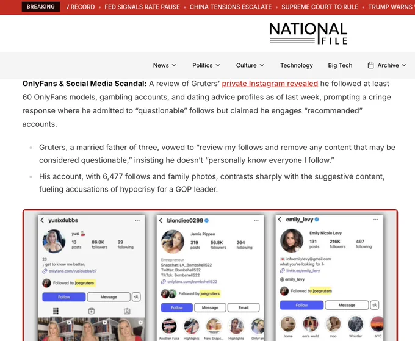This screenshot has width=415, height=341.
Task: Click Follow on blondiee0299 profile
Action: pyautogui.click(x=176, y=307)
